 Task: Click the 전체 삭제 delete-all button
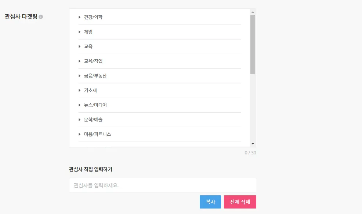pos(240,202)
